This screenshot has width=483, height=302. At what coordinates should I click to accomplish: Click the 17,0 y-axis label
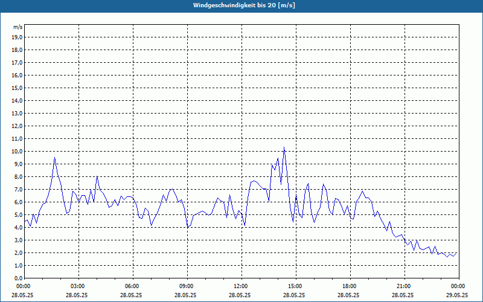click(x=18, y=63)
